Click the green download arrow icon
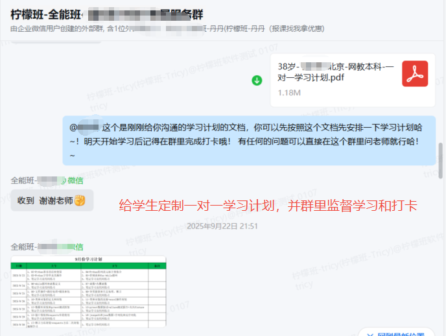This screenshot has width=446, height=336. 257,80
